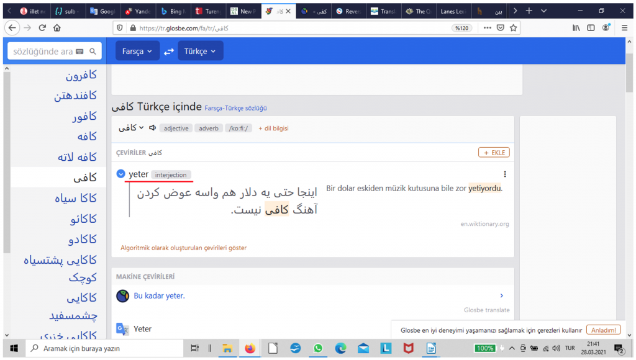The width and height of the screenshot is (636, 360).
Task: Click the page zoom %120 indicator
Action: [x=461, y=28]
